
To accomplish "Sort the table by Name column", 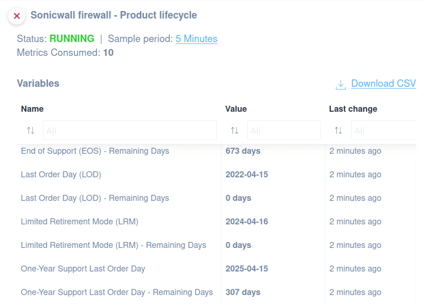I will pyautogui.click(x=30, y=131).
